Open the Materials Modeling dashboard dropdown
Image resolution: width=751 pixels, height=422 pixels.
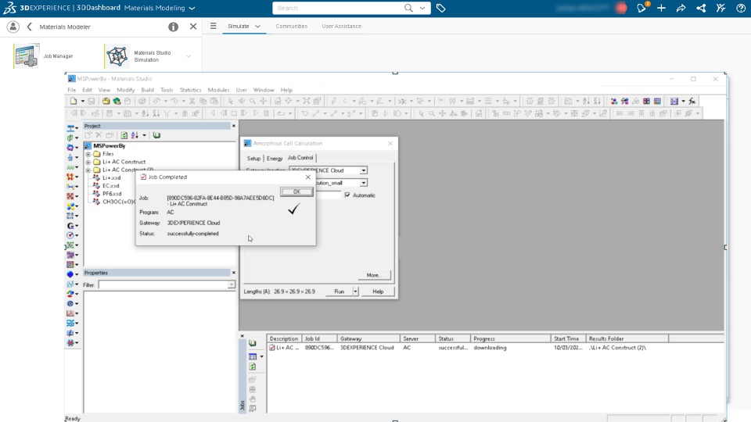192,8
